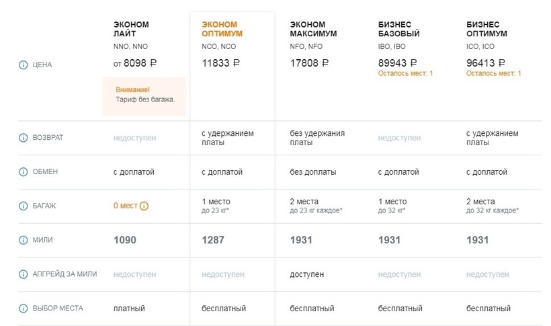Viewport: 551px width, 326px height.
Task: Click the info icon beside БАГАЖ
Action: (x=23, y=206)
